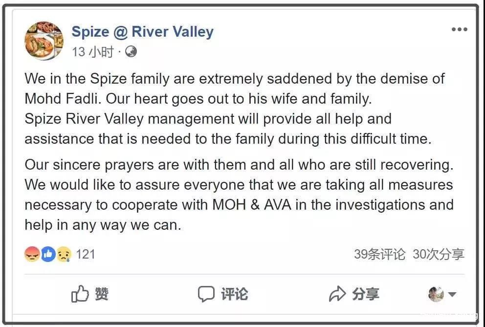Click the MOH & AVA text in post
485x327 pixels.
click(x=252, y=204)
